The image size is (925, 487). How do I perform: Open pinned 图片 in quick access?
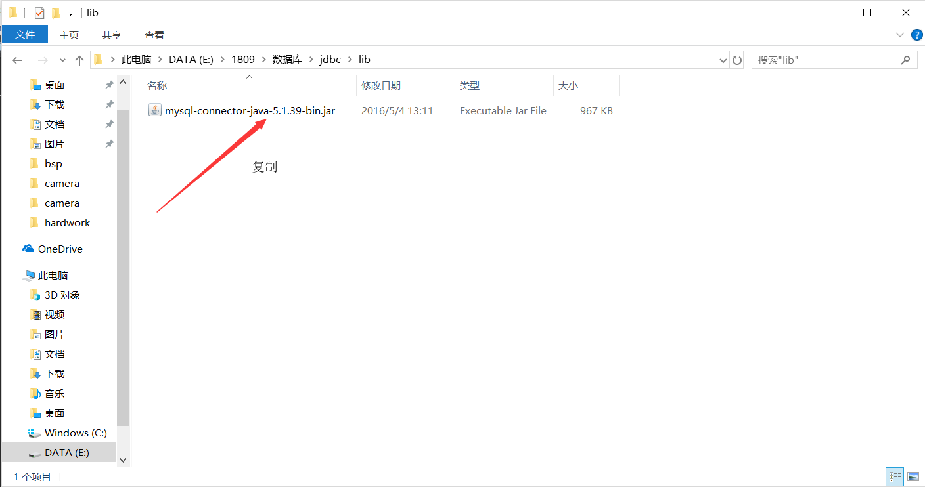coord(55,144)
